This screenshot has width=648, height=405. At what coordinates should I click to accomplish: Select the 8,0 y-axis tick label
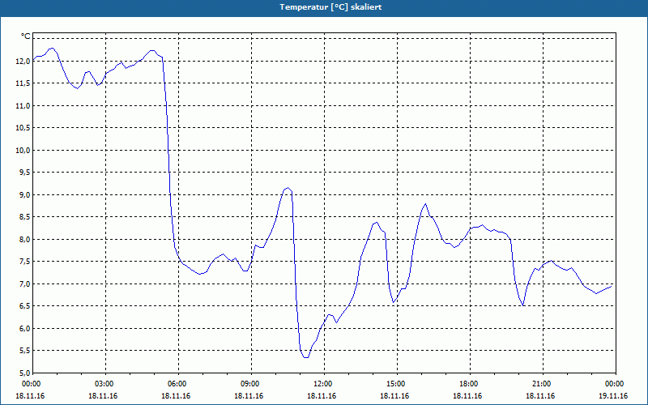[24, 240]
